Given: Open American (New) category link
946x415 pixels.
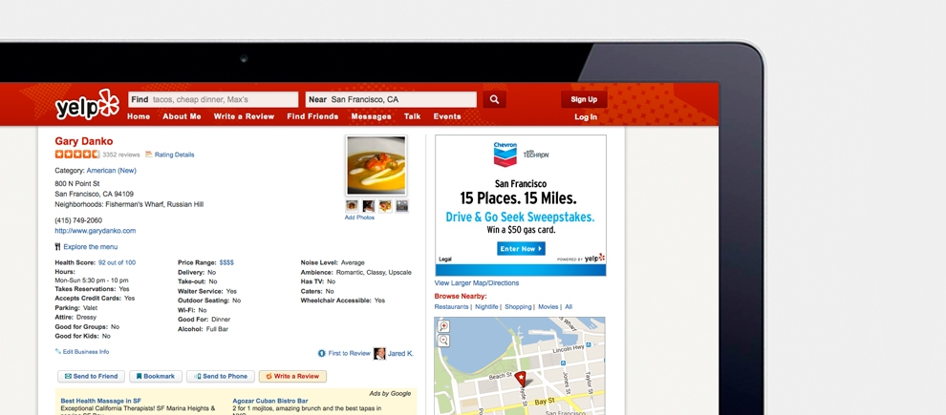Looking at the screenshot, I should pyautogui.click(x=112, y=171).
